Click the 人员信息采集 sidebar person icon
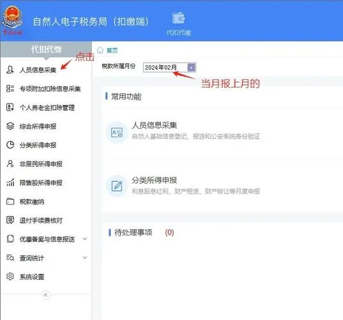Viewport: 343px width, 320px height. 10,70
